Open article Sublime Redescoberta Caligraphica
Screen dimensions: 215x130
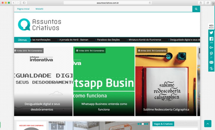[166, 109]
